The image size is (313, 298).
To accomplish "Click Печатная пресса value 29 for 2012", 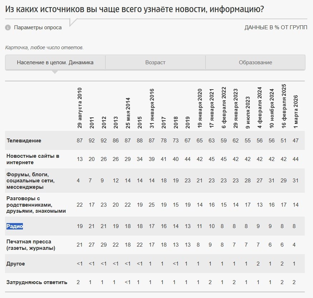I will click(x=104, y=244).
